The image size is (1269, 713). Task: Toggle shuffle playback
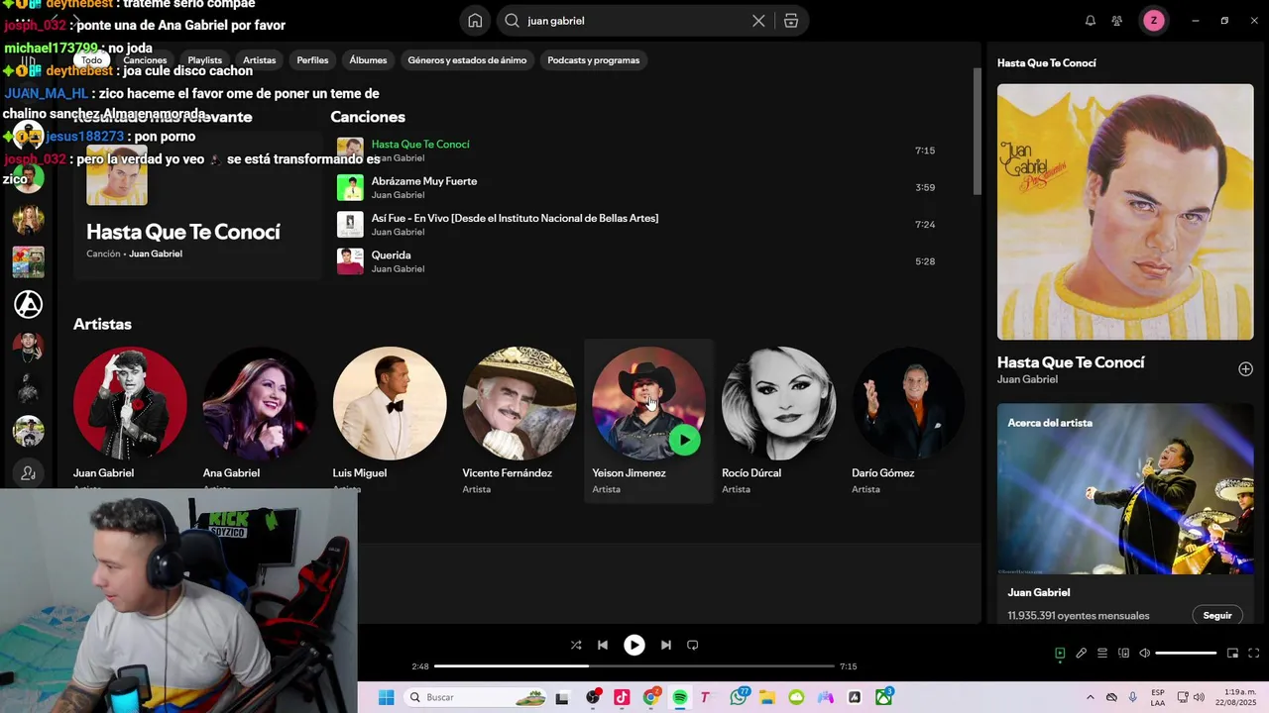coord(576,645)
